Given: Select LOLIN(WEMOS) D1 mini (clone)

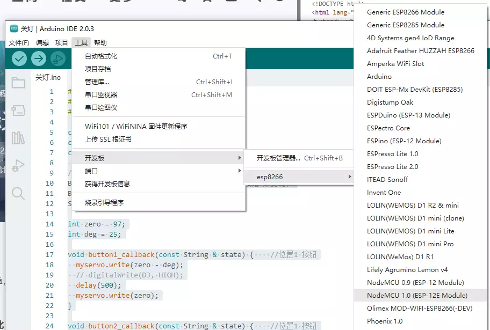Looking at the screenshot, I should point(422,218).
